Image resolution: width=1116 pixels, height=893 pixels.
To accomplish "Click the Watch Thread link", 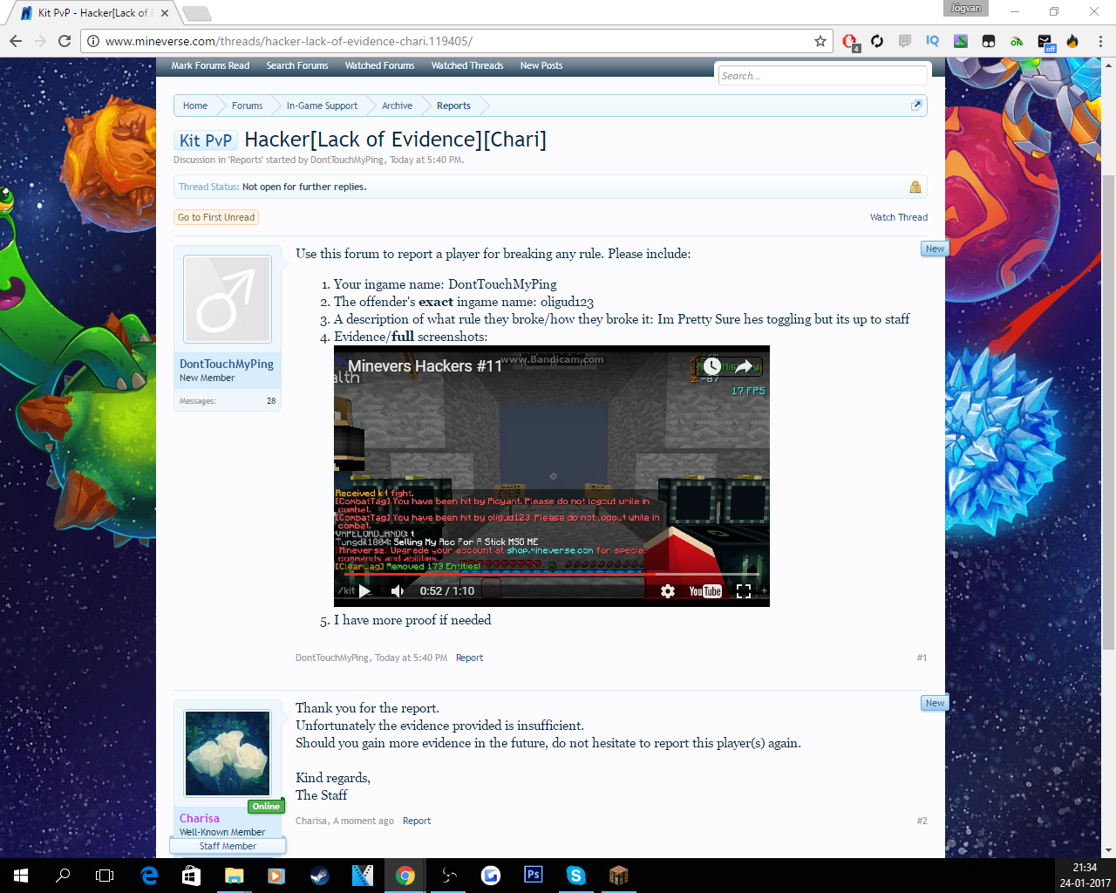I will click(899, 217).
